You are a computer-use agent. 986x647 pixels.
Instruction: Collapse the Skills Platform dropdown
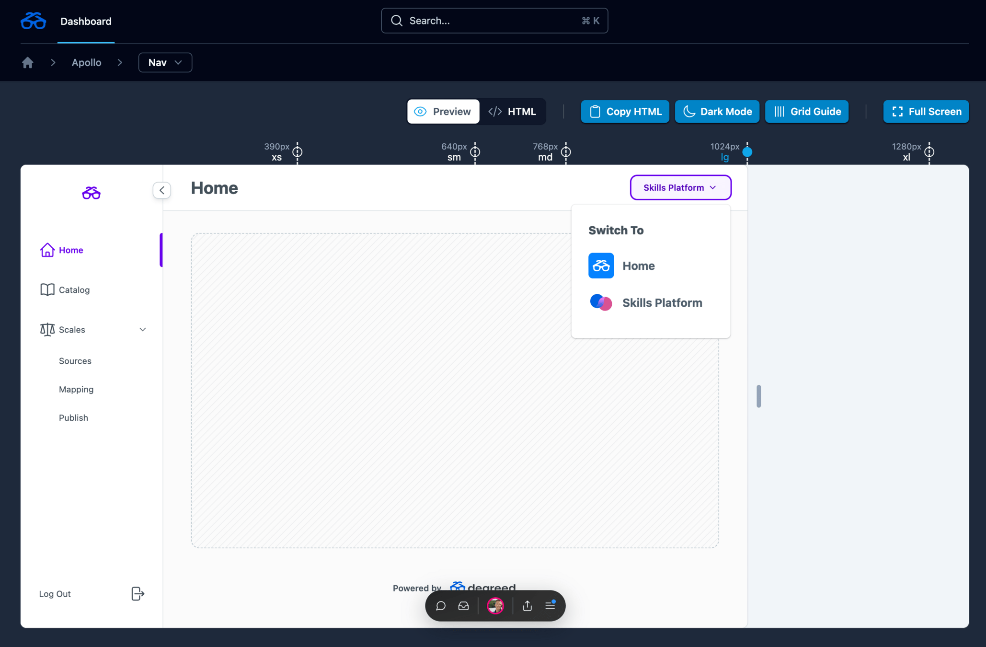coord(680,187)
